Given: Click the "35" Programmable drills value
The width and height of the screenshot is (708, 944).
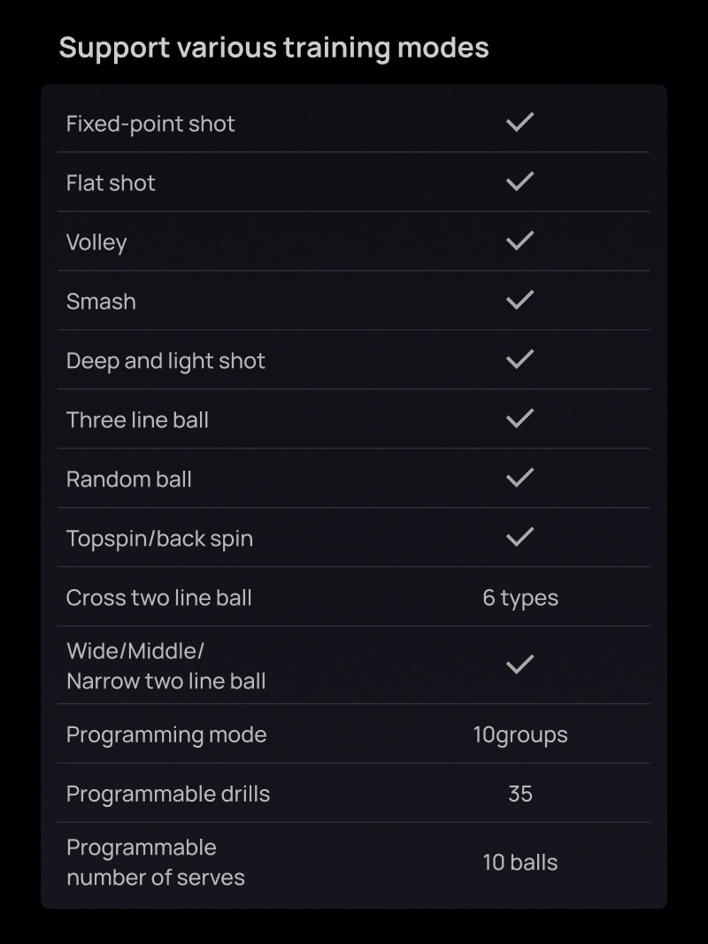Looking at the screenshot, I should coord(520,794).
